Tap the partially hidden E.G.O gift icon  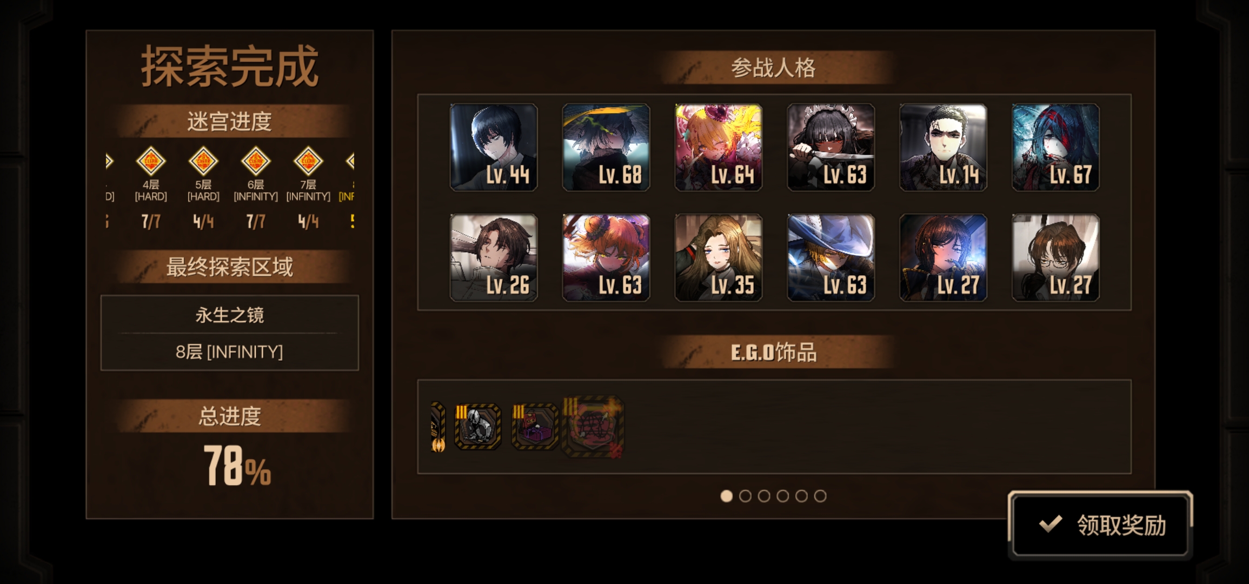438,427
